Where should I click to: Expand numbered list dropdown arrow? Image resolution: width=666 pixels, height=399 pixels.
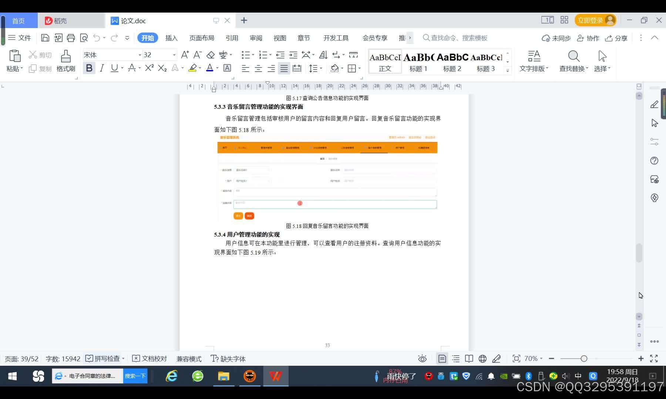tap(270, 55)
